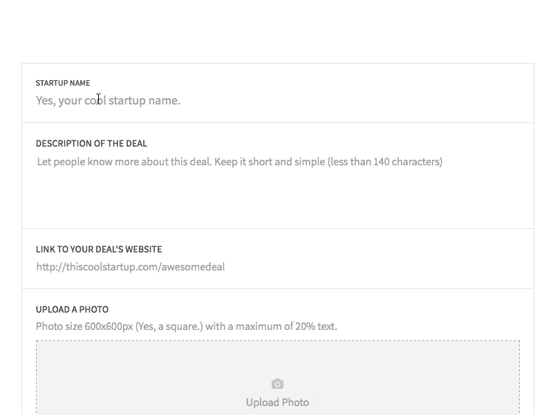Viewport: 553px width, 415px height.
Task: Click the Startup Name input field
Action: (276, 101)
